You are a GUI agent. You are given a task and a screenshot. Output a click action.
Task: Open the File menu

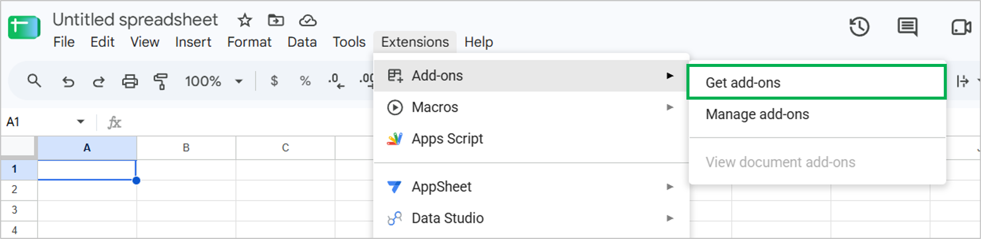pyautogui.click(x=64, y=42)
